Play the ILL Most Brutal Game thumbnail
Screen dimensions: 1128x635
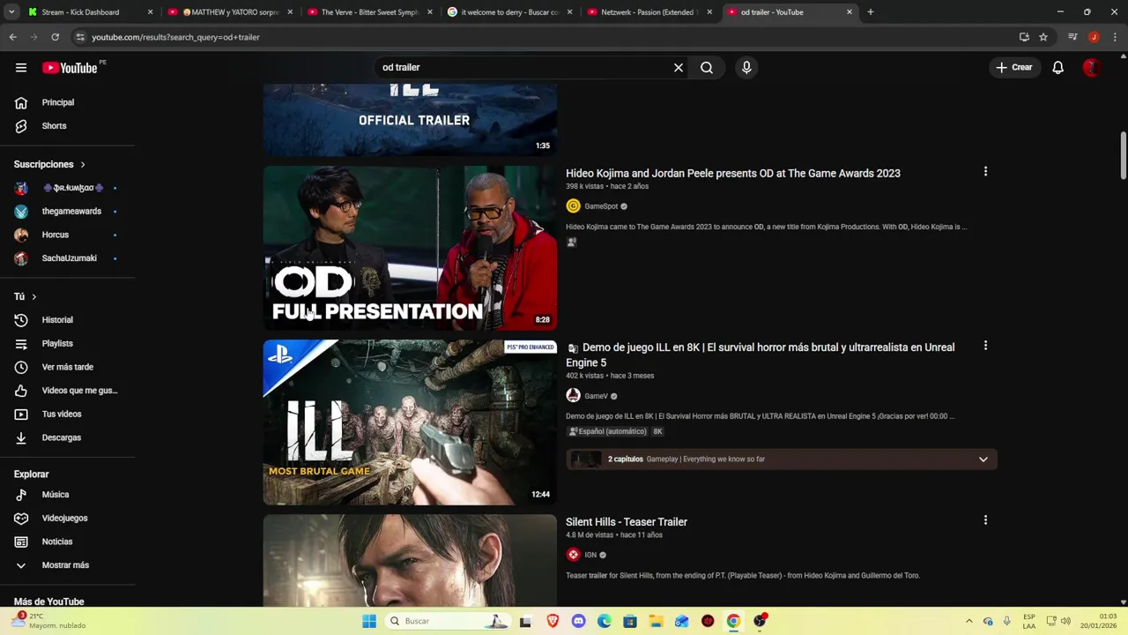[410, 422]
